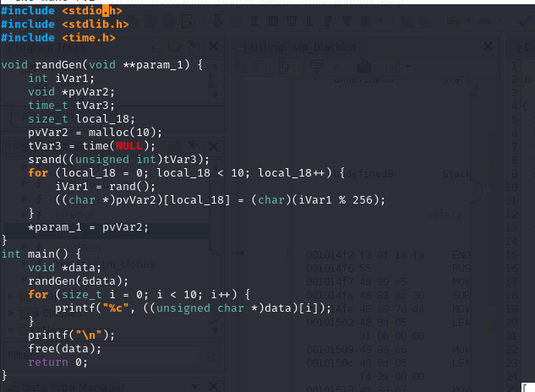535x392 pixels.
Task: Click the 'F' function icon in Ghidra toolbar
Action: 328,21
